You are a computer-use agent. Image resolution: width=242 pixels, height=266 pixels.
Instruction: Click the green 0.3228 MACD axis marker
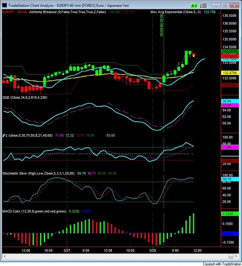[230, 214]
